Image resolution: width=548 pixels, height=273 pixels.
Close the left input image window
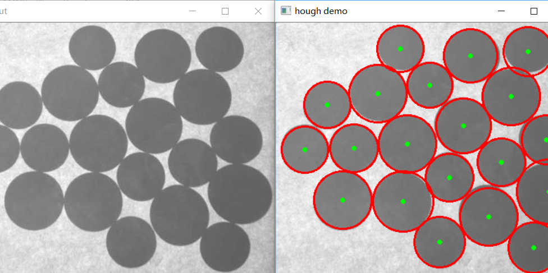pyautogui.click(x=258, y=11)
